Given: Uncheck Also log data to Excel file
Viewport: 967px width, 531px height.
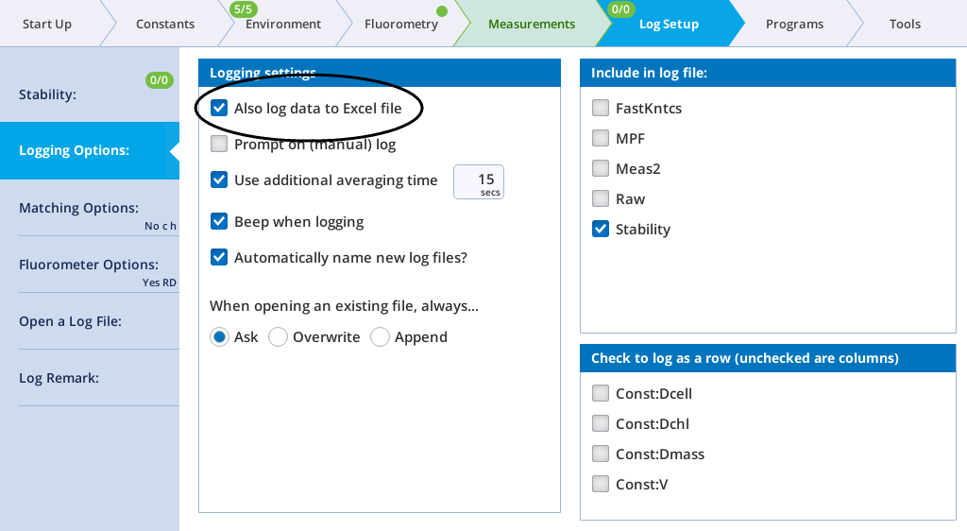Looking at the screenshot, I should 219,108.
